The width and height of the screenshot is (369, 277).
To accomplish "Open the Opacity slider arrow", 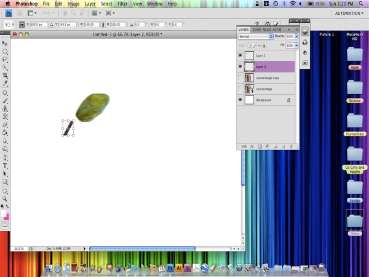I will 296,36.
